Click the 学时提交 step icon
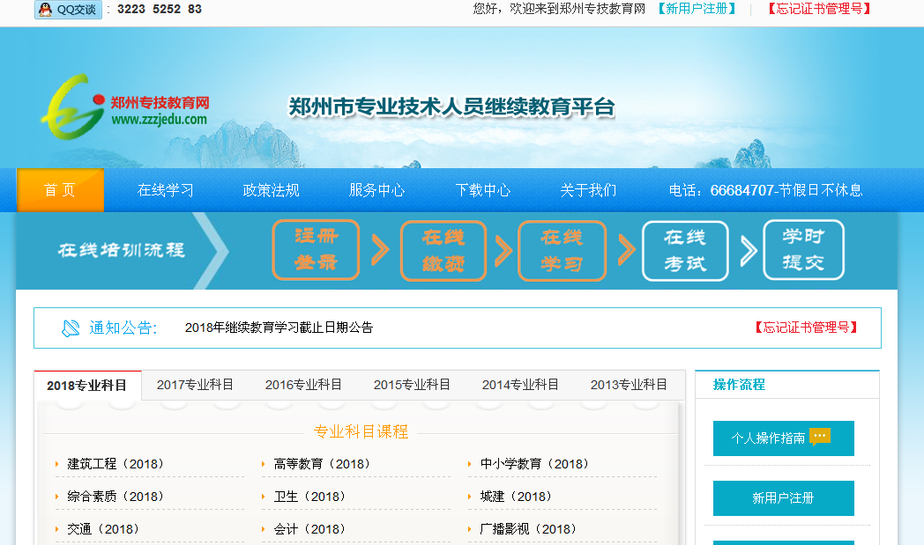The image size is (924, 545). point(803,250)
